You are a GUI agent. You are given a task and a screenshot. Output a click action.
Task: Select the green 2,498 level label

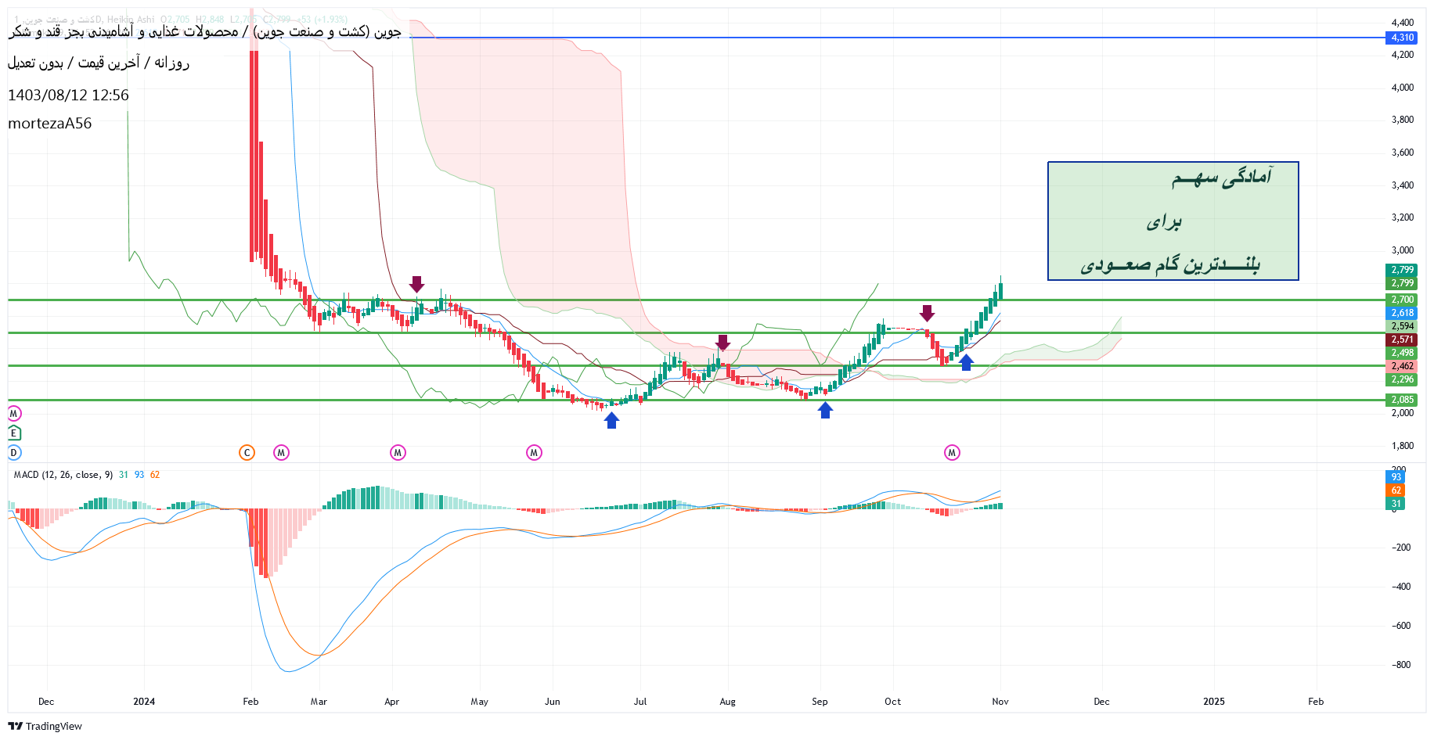point(1402,353)
